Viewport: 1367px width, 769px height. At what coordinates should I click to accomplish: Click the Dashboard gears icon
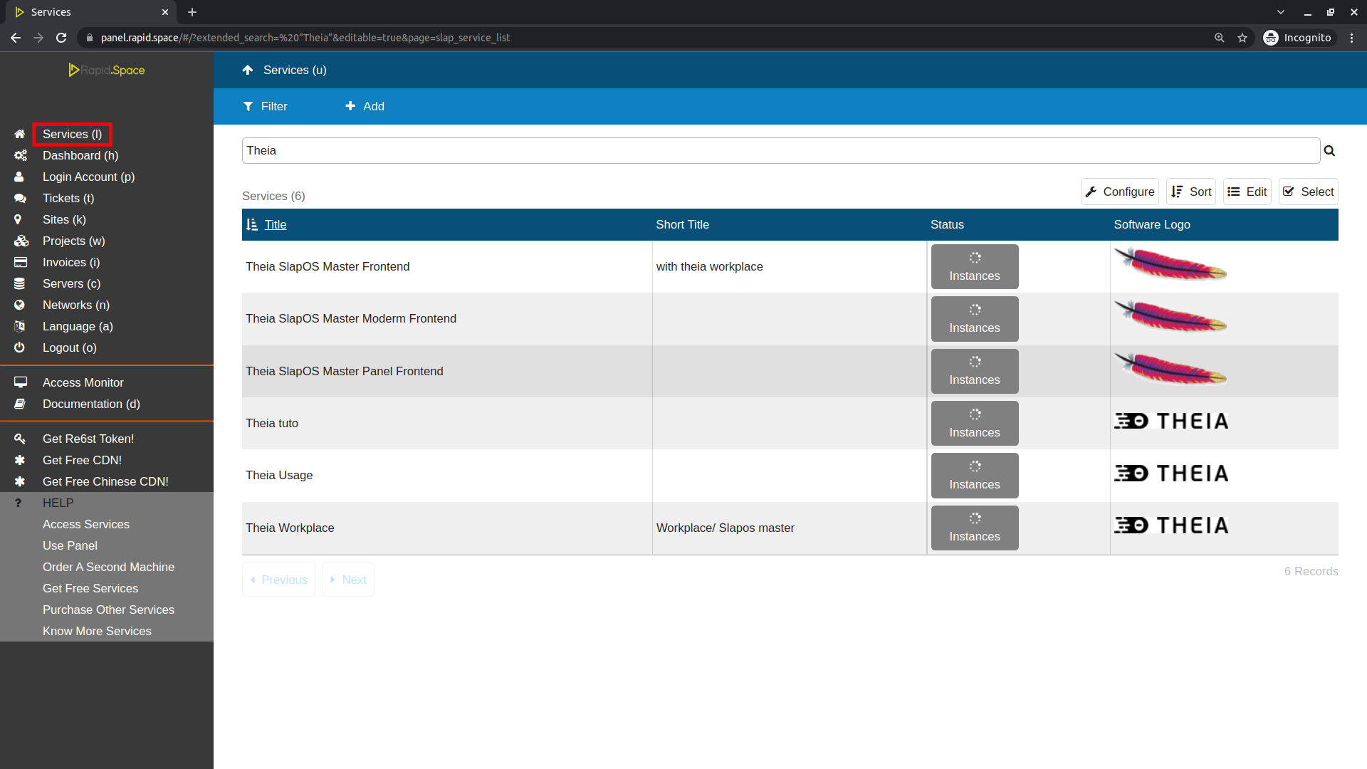point(21,155)
